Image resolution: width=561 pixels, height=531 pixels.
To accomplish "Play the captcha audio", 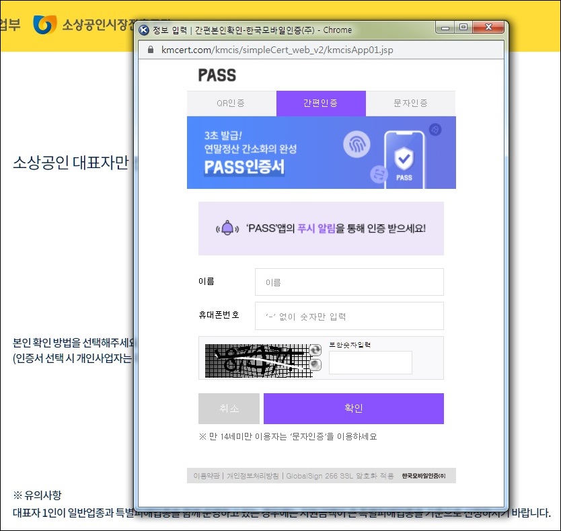I will tap(315, 365).
